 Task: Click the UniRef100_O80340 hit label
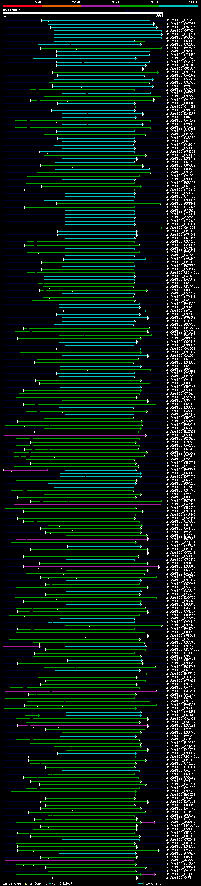[x=180, y=103]
